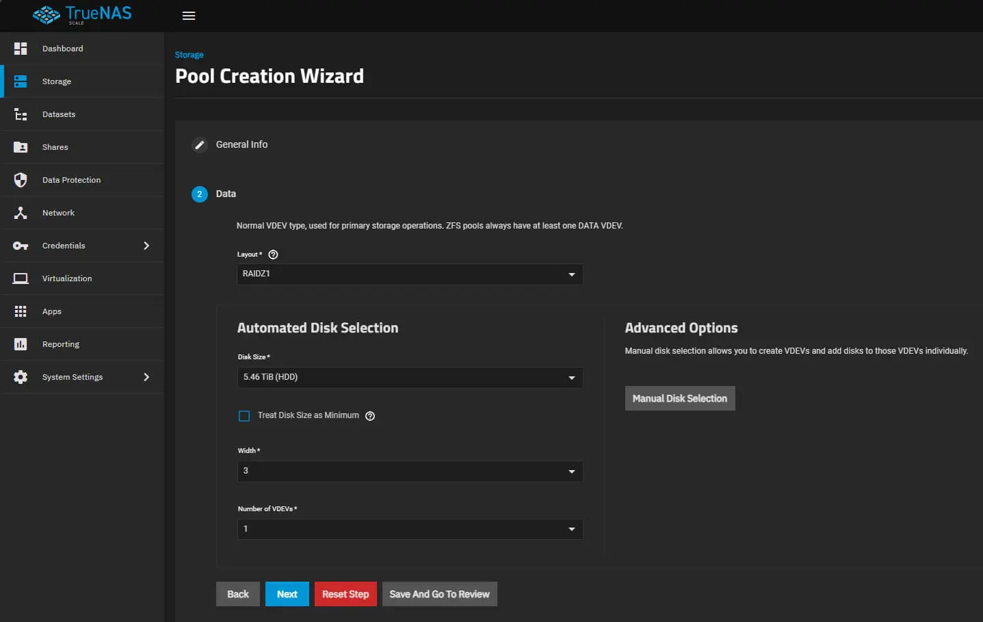Open the Disk Size dropdown

(410, 378)
